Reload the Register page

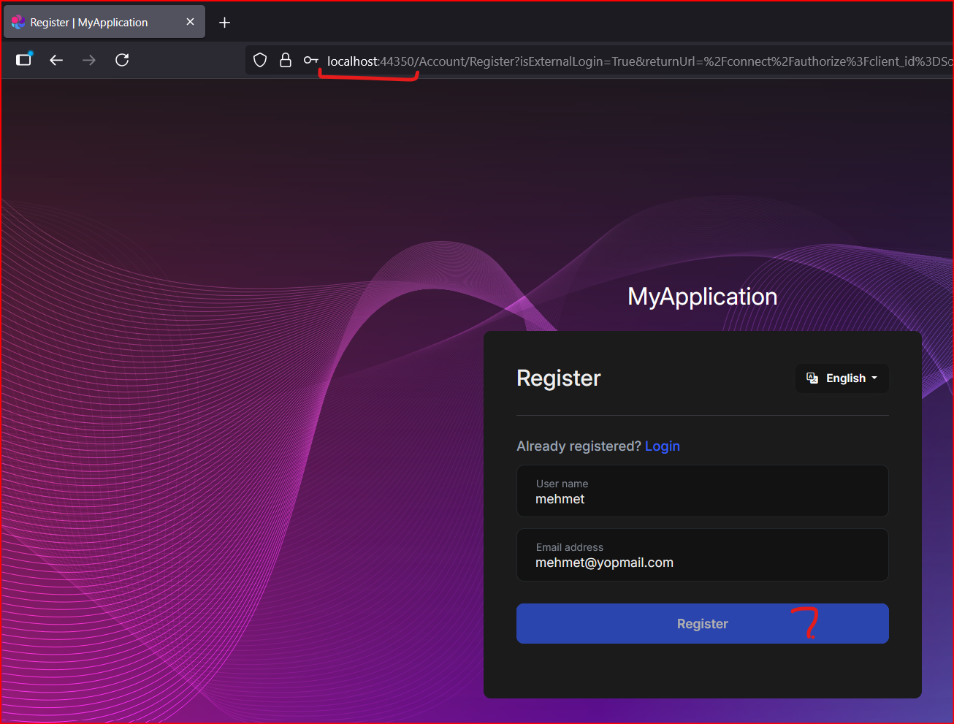(x=122, y=60)
